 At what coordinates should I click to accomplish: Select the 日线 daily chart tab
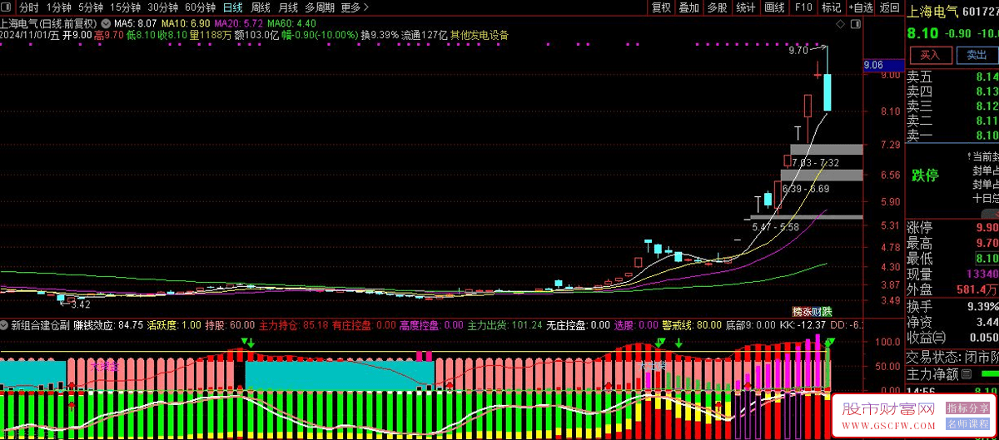233,7
